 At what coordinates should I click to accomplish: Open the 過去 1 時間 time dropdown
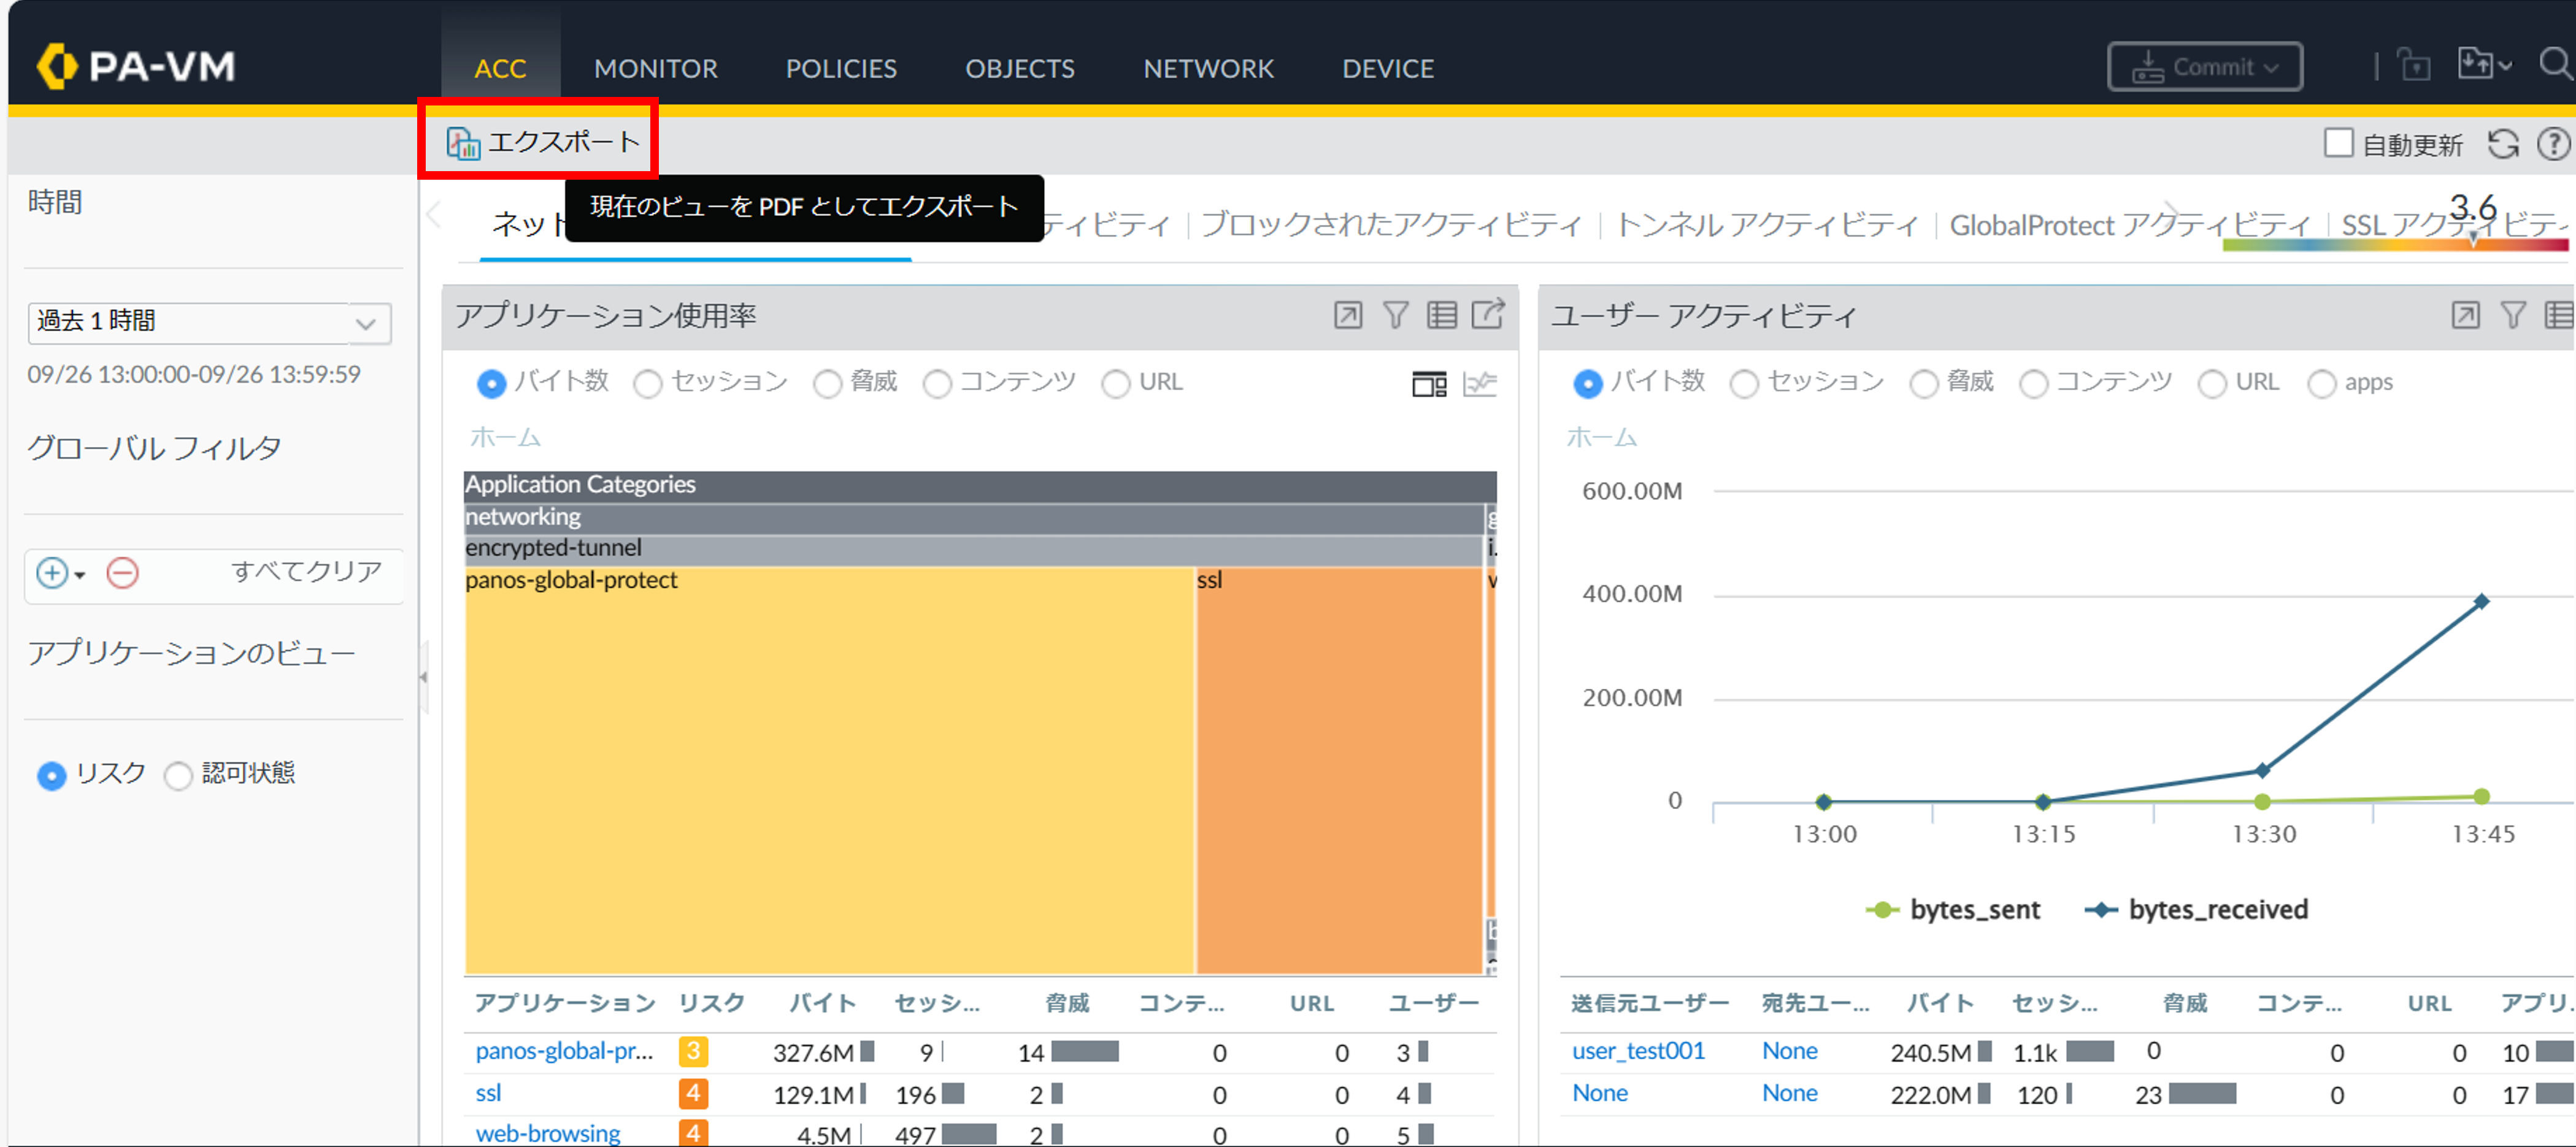tap(366, 323)
